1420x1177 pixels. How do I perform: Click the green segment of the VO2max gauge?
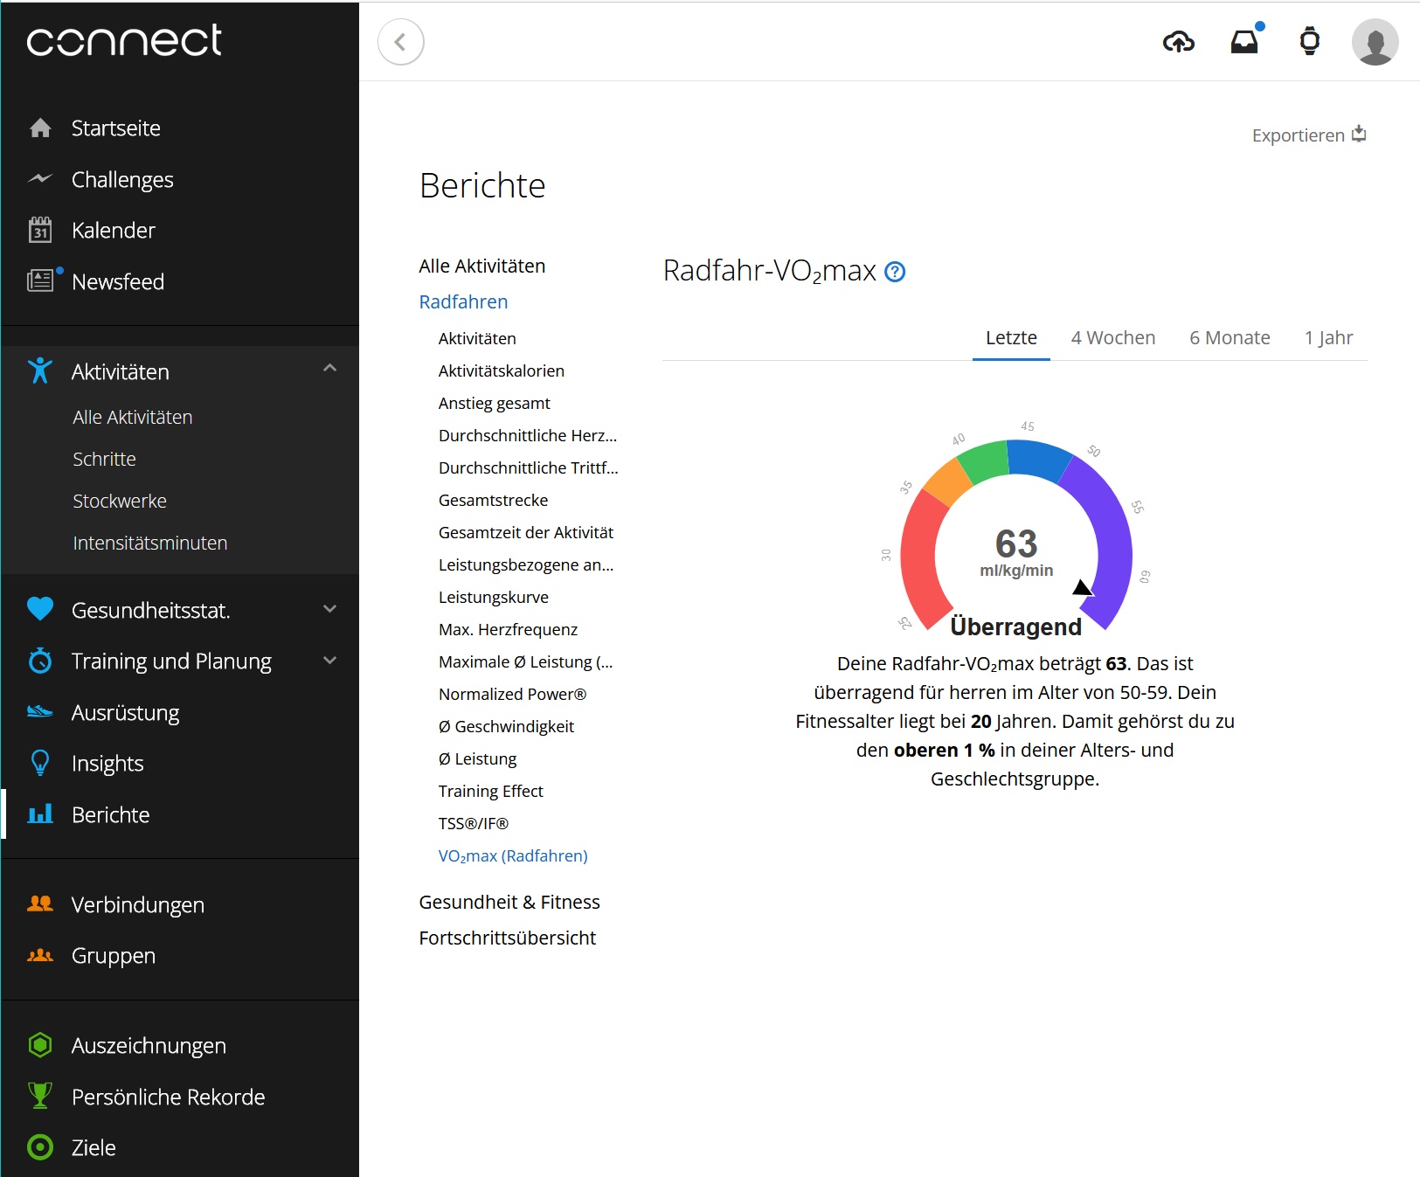point(986,461)
